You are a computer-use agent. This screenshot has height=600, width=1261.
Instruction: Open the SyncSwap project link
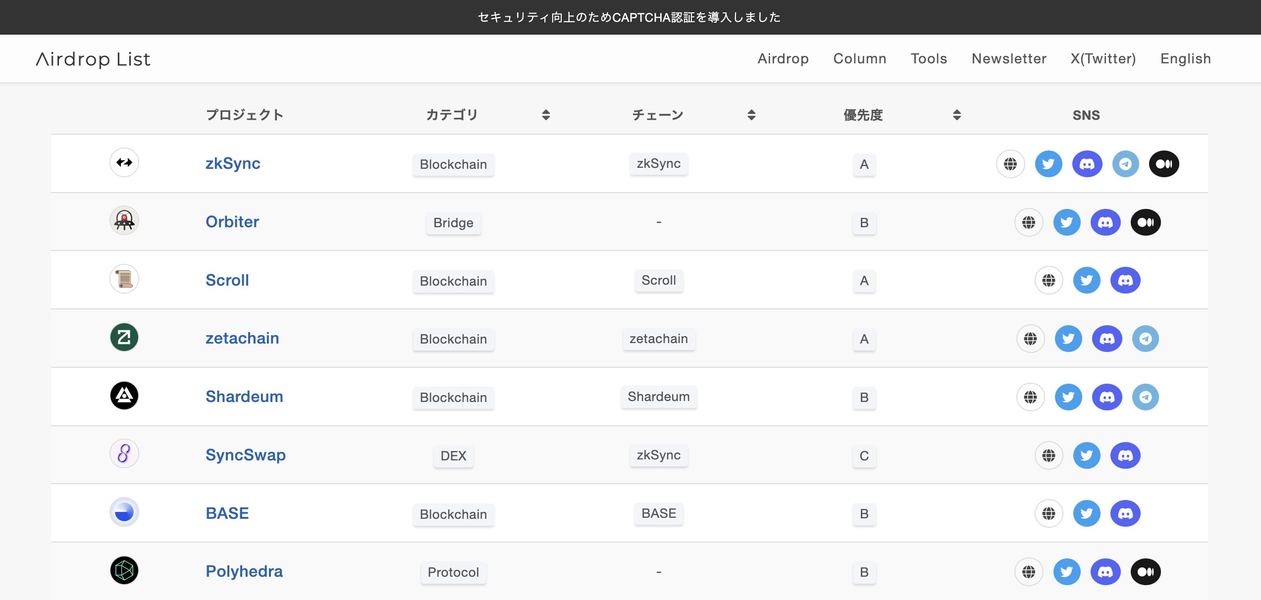[x=246, y=454]
